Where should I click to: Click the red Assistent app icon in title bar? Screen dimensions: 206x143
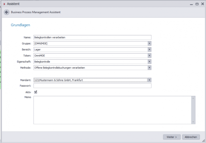pos(4,4)
